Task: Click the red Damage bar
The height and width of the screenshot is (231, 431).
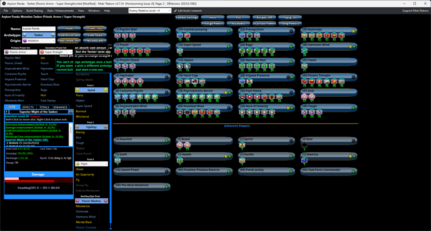Action: point(38,180)
